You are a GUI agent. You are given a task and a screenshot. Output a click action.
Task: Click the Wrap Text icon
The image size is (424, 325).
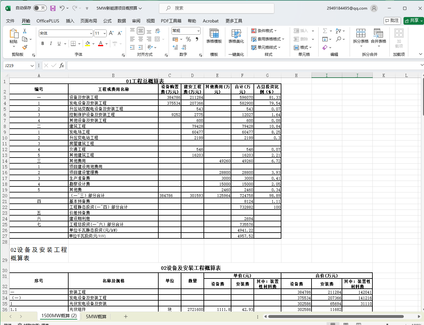click(x=157, y=31)
